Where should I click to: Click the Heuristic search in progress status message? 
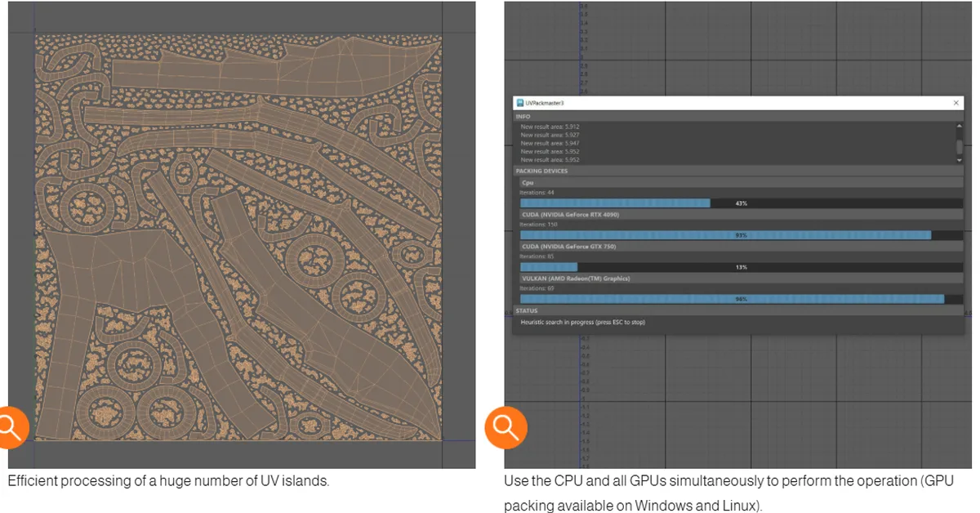click(584, 322)
